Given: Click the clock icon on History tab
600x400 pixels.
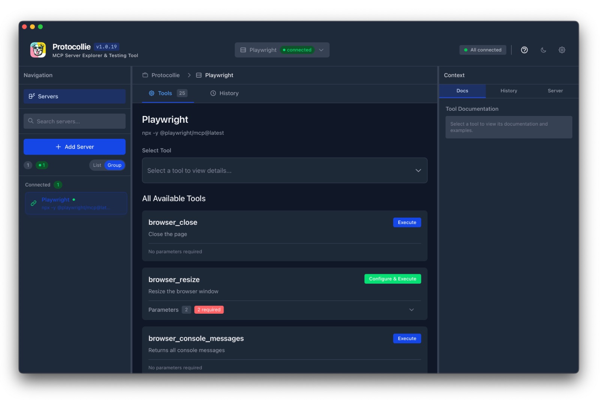Looking at the screenshot, I should 213,93.
